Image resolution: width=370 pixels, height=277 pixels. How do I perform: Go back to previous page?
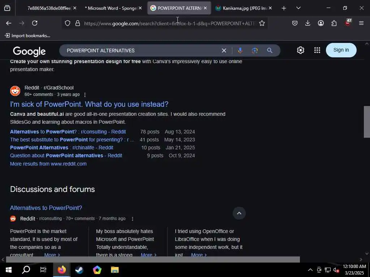coord(9,23)
